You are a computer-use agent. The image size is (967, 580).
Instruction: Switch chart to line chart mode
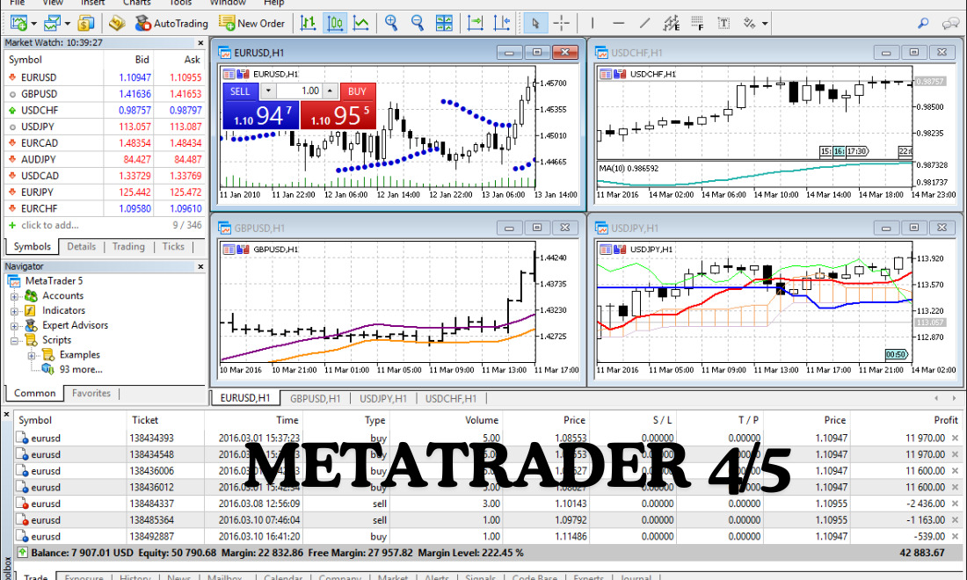(x=361, y=24)
